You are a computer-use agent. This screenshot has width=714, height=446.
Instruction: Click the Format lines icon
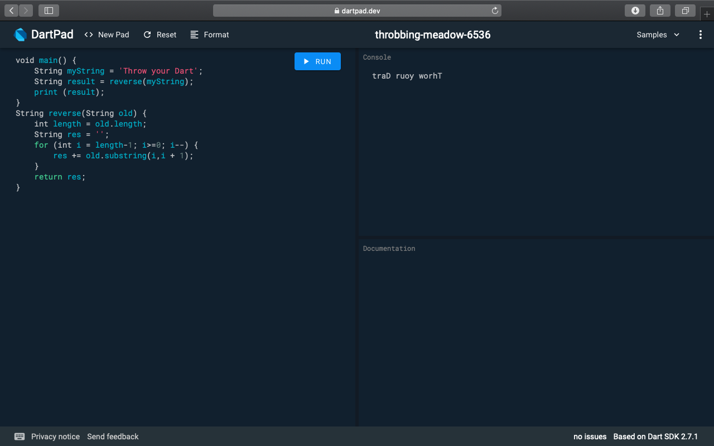[194, 35]
